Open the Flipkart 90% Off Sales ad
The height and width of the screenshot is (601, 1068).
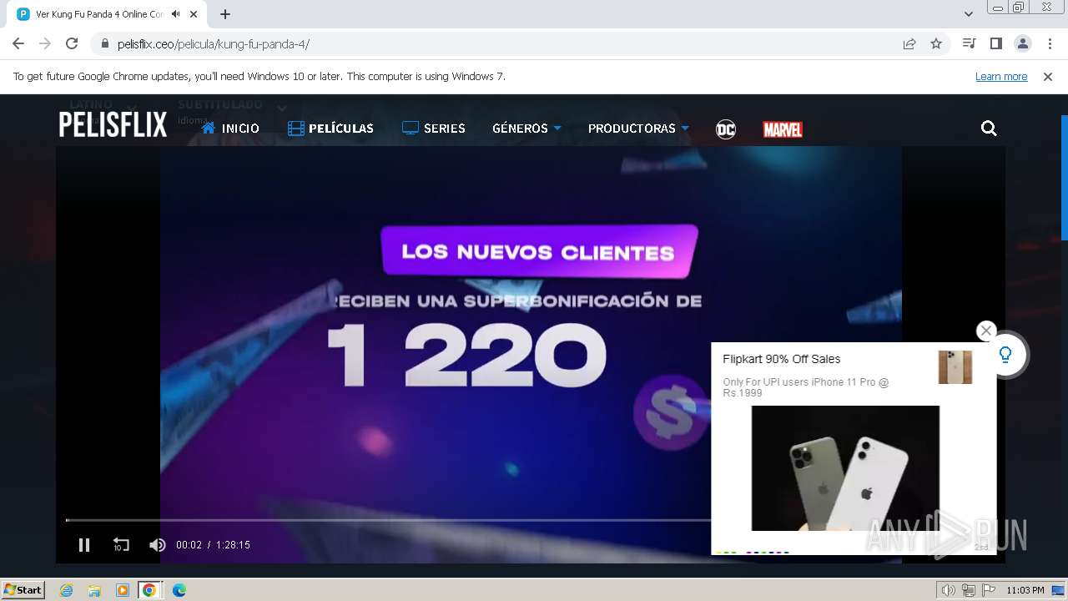point(781,359)
